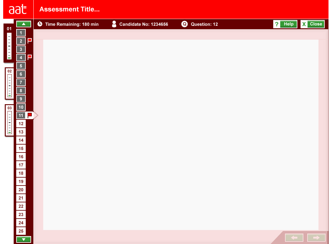Close the assessment with Close button
The image size is (332, 244).
312,24
